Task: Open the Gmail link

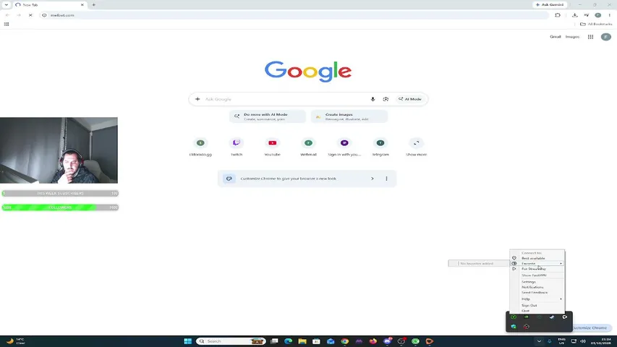Action: coord(556,37)
